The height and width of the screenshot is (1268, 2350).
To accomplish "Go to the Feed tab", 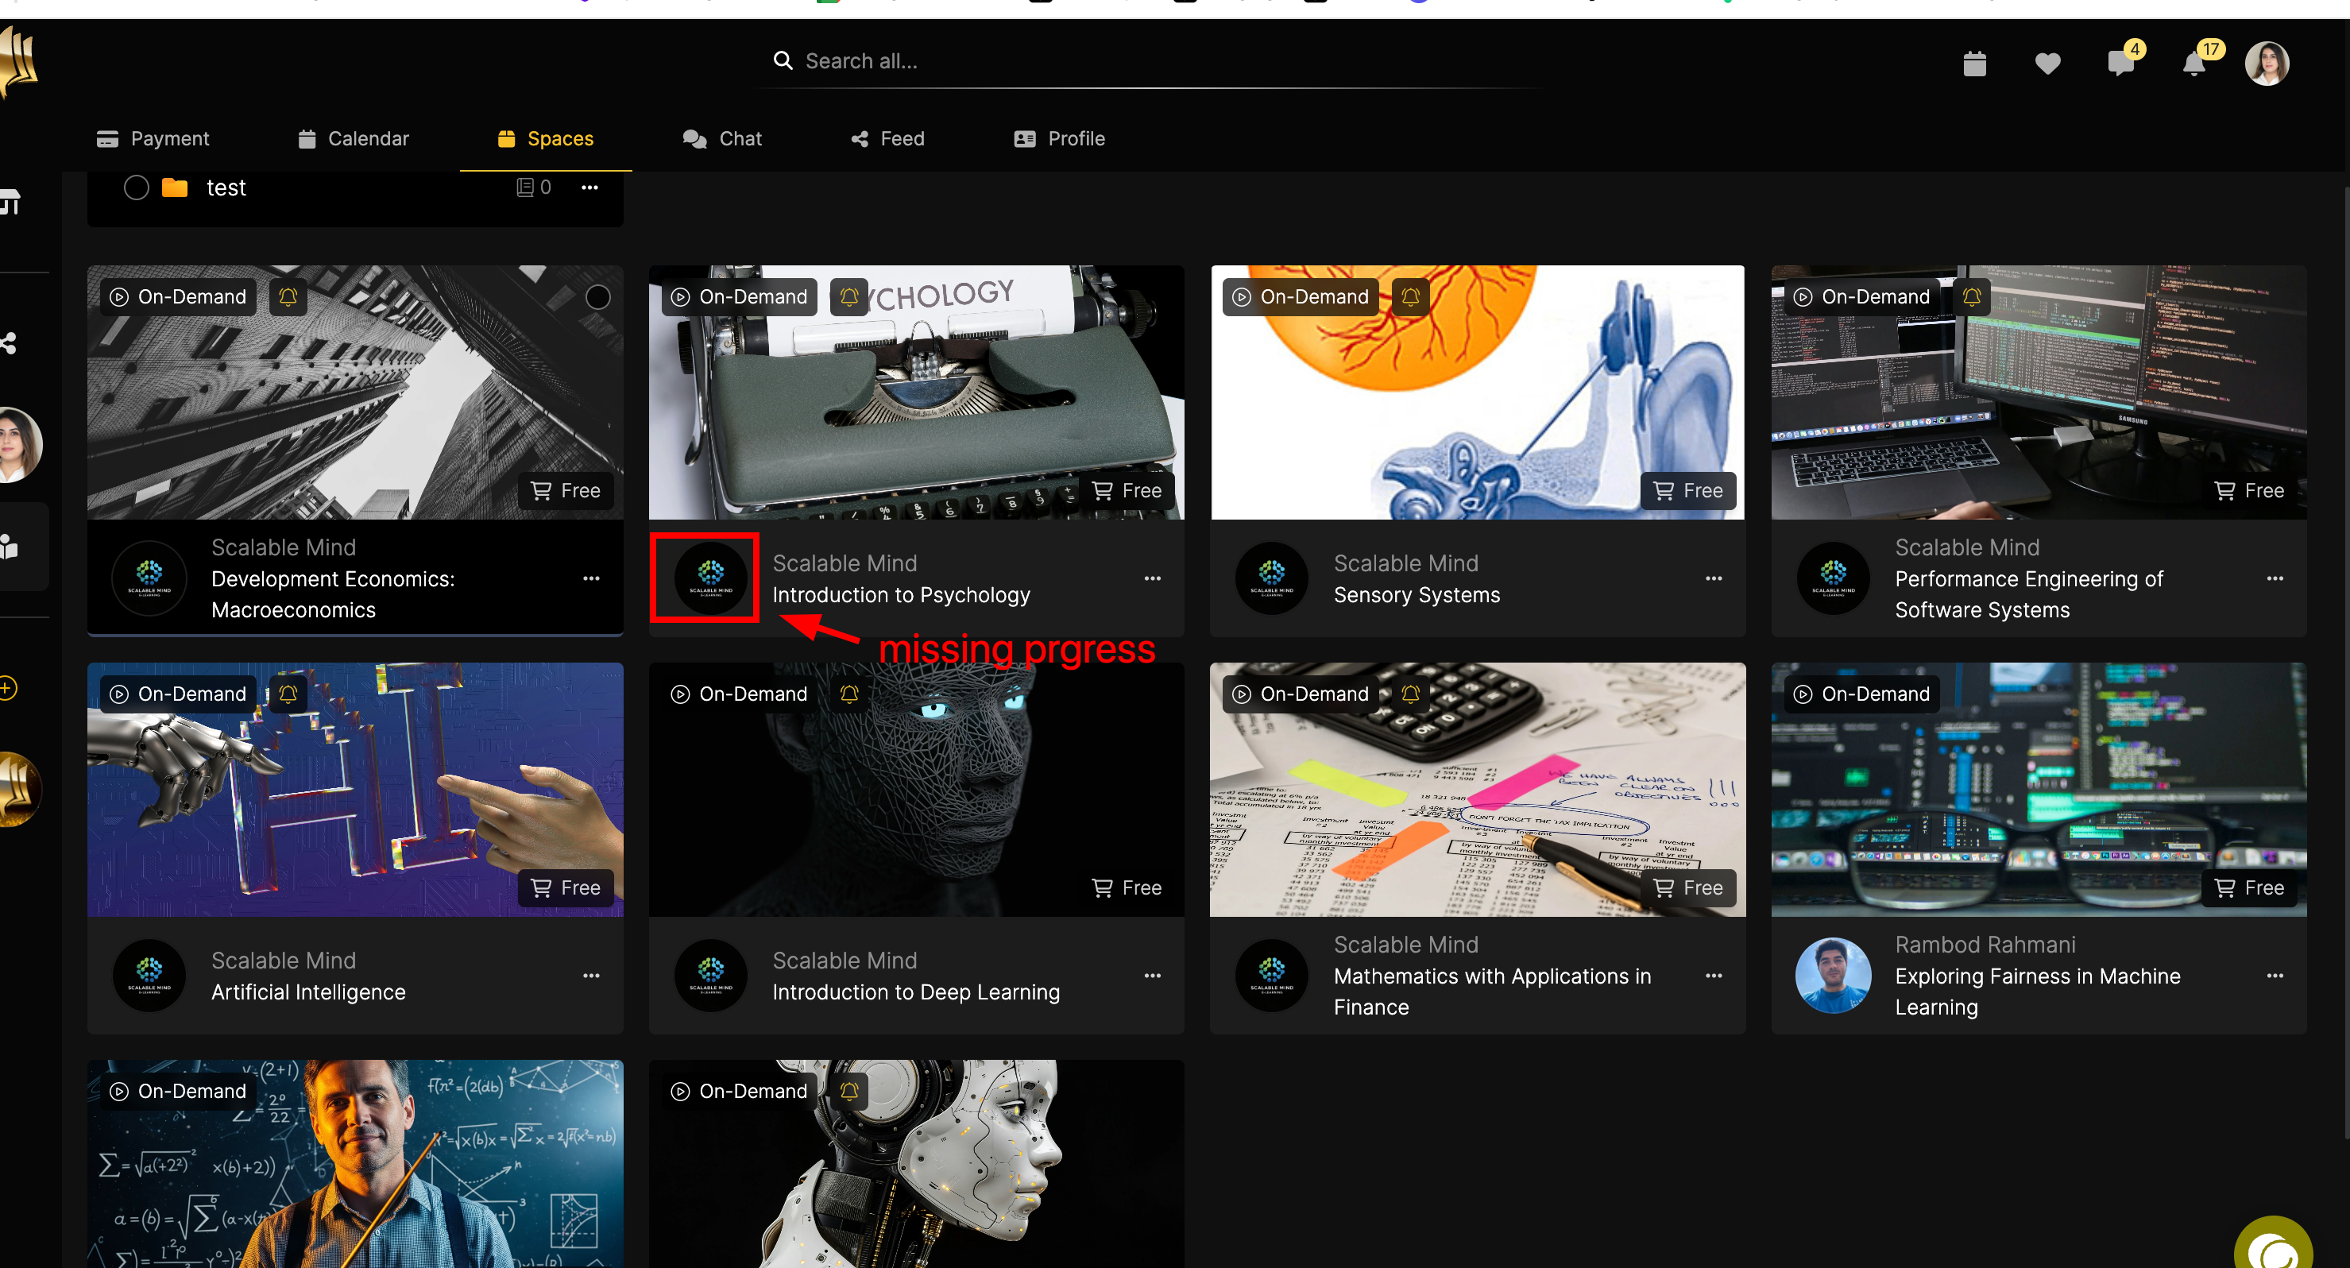I will pyautogui.click(x=887, y=139).
